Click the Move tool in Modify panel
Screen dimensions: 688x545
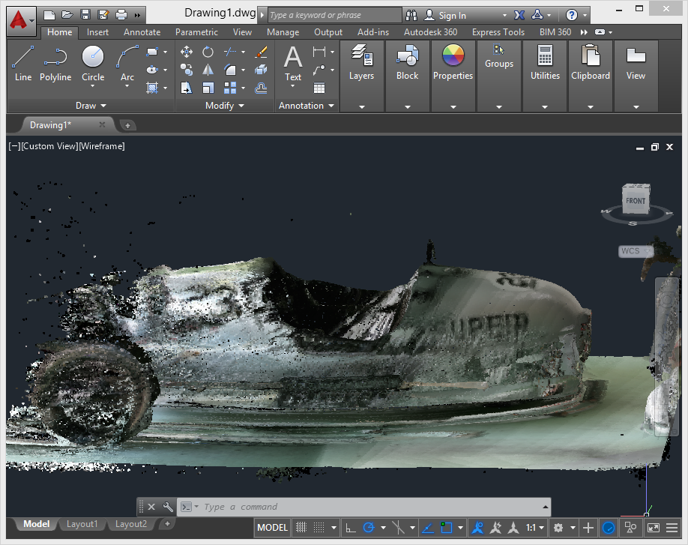coord(187,52)
